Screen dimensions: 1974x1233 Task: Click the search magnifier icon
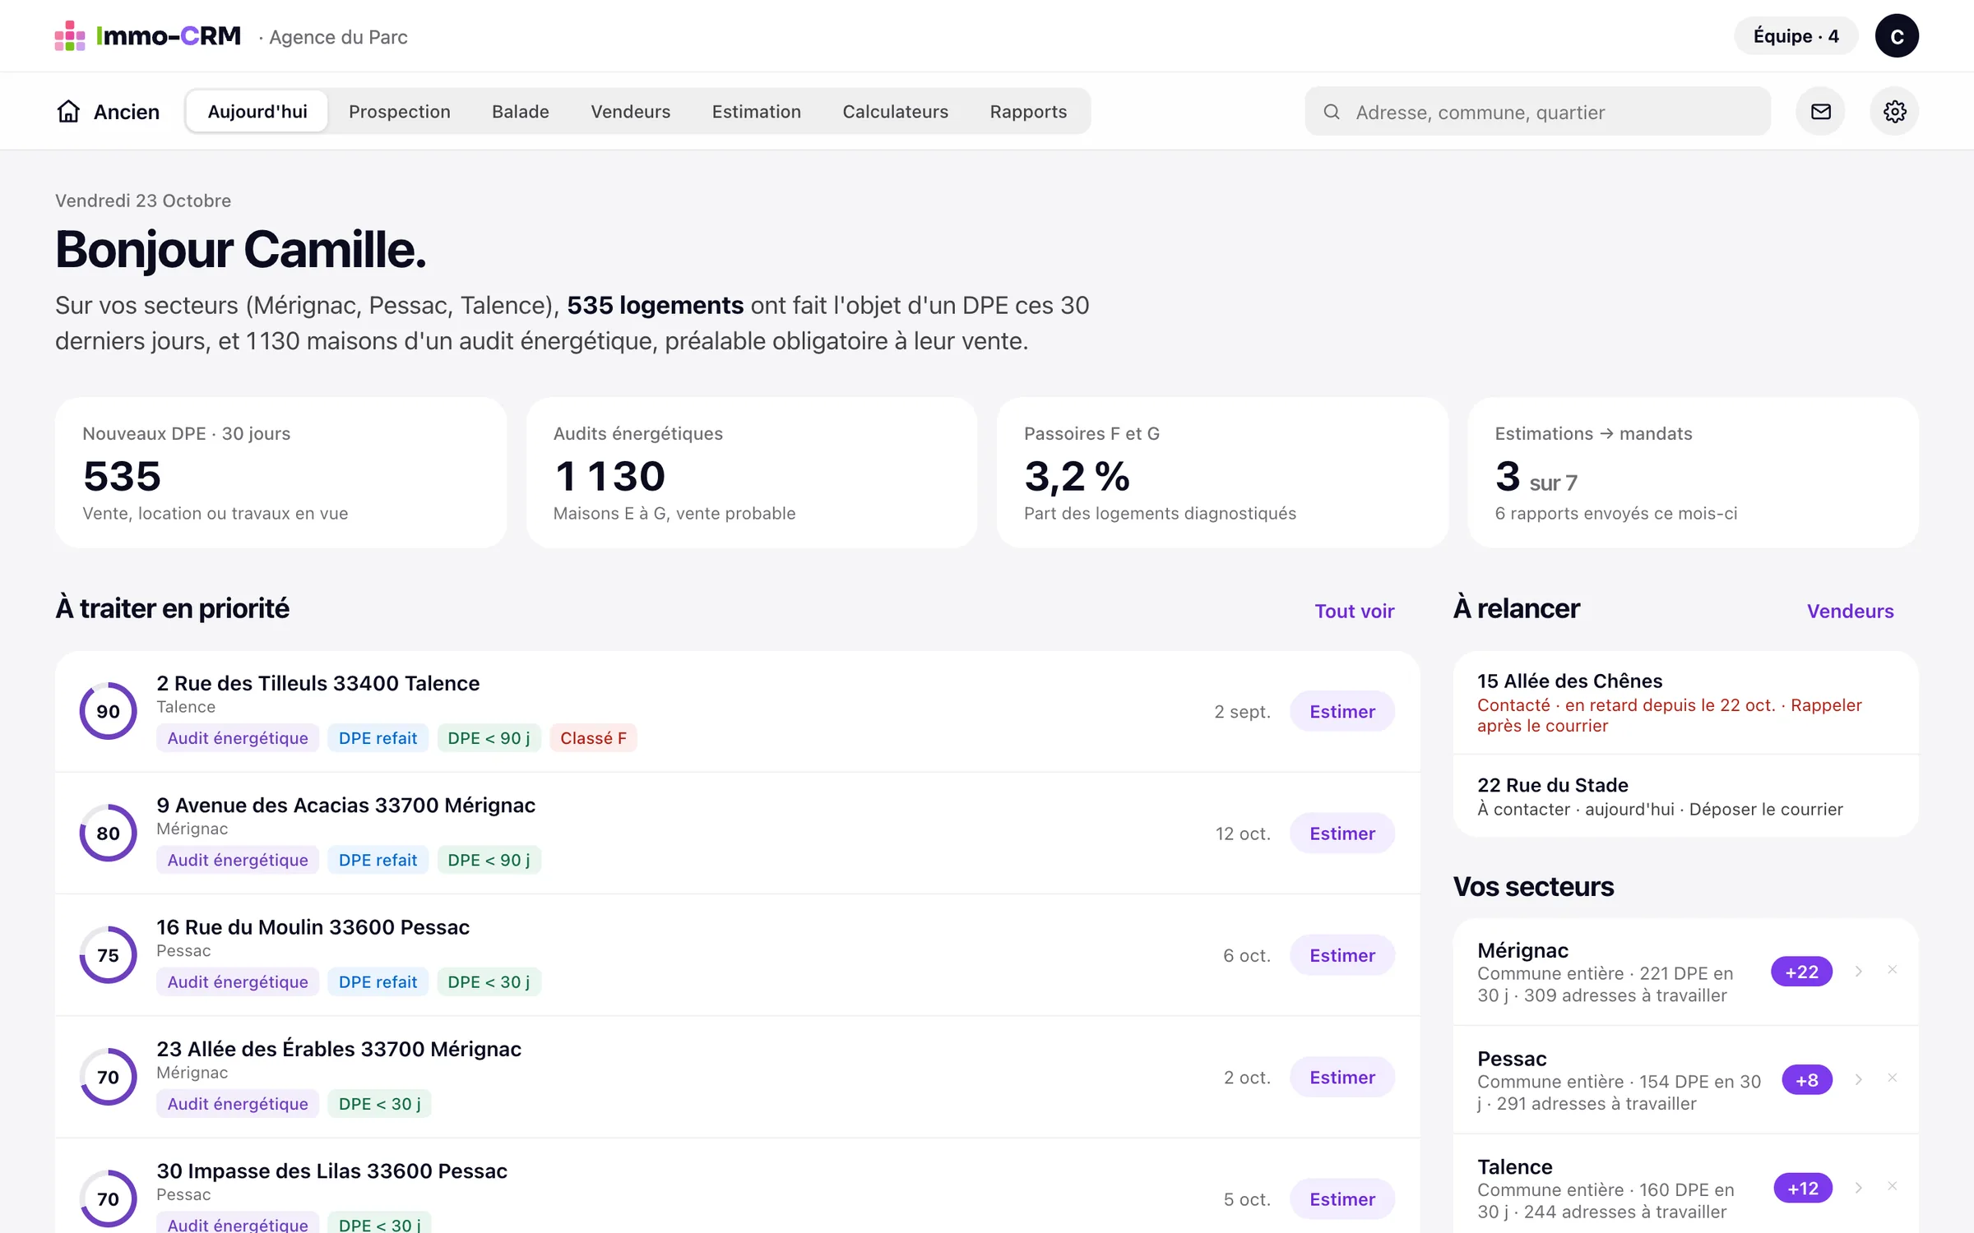point(1332,112)
